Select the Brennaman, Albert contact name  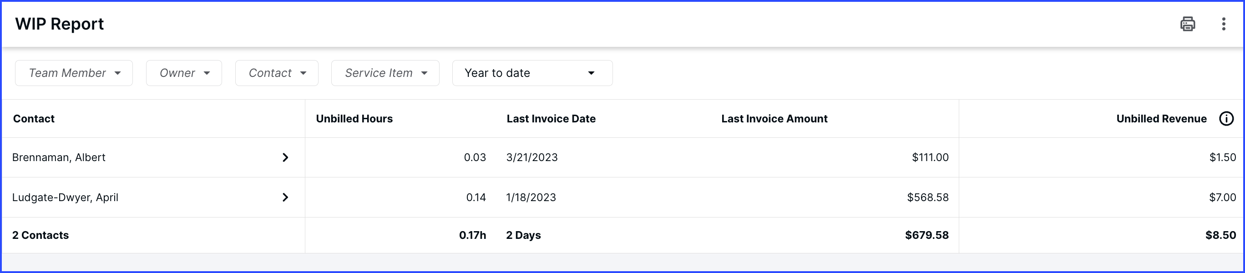59,157
